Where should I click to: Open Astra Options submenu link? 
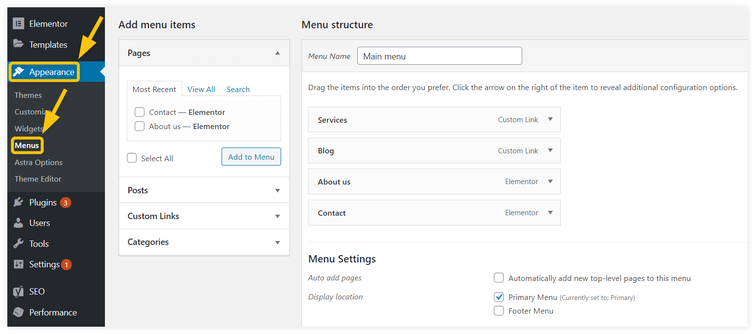pos(39,162)
